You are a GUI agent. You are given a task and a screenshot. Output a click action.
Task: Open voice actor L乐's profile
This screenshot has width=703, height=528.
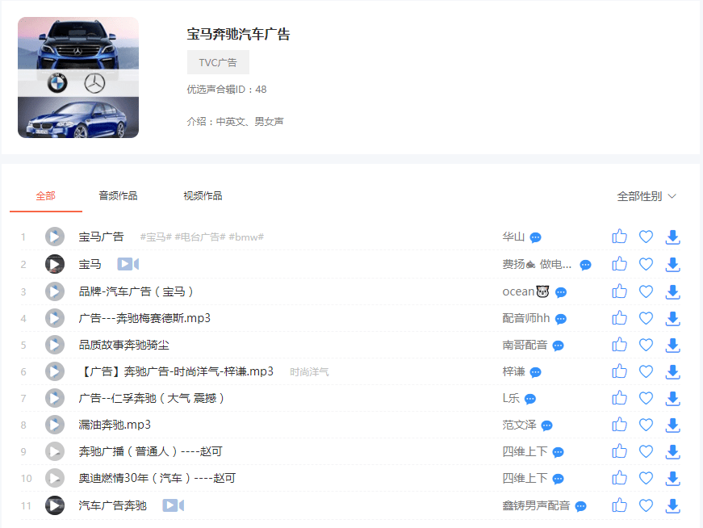click(x=511, y=398)
